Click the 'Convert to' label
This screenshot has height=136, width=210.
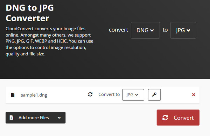tap(109, 95)
